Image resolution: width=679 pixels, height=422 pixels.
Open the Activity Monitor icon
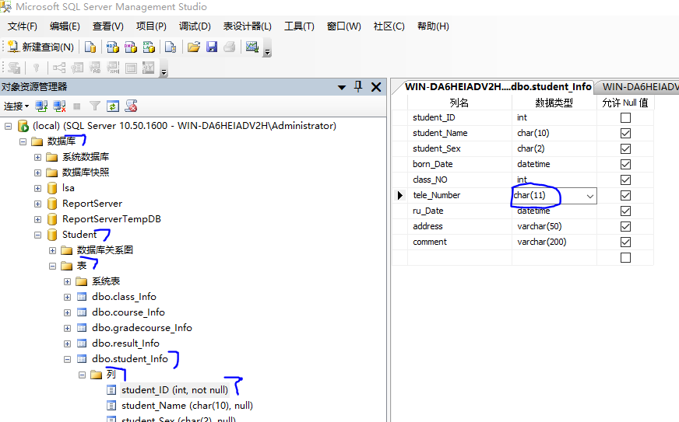[x=252, y=47]
